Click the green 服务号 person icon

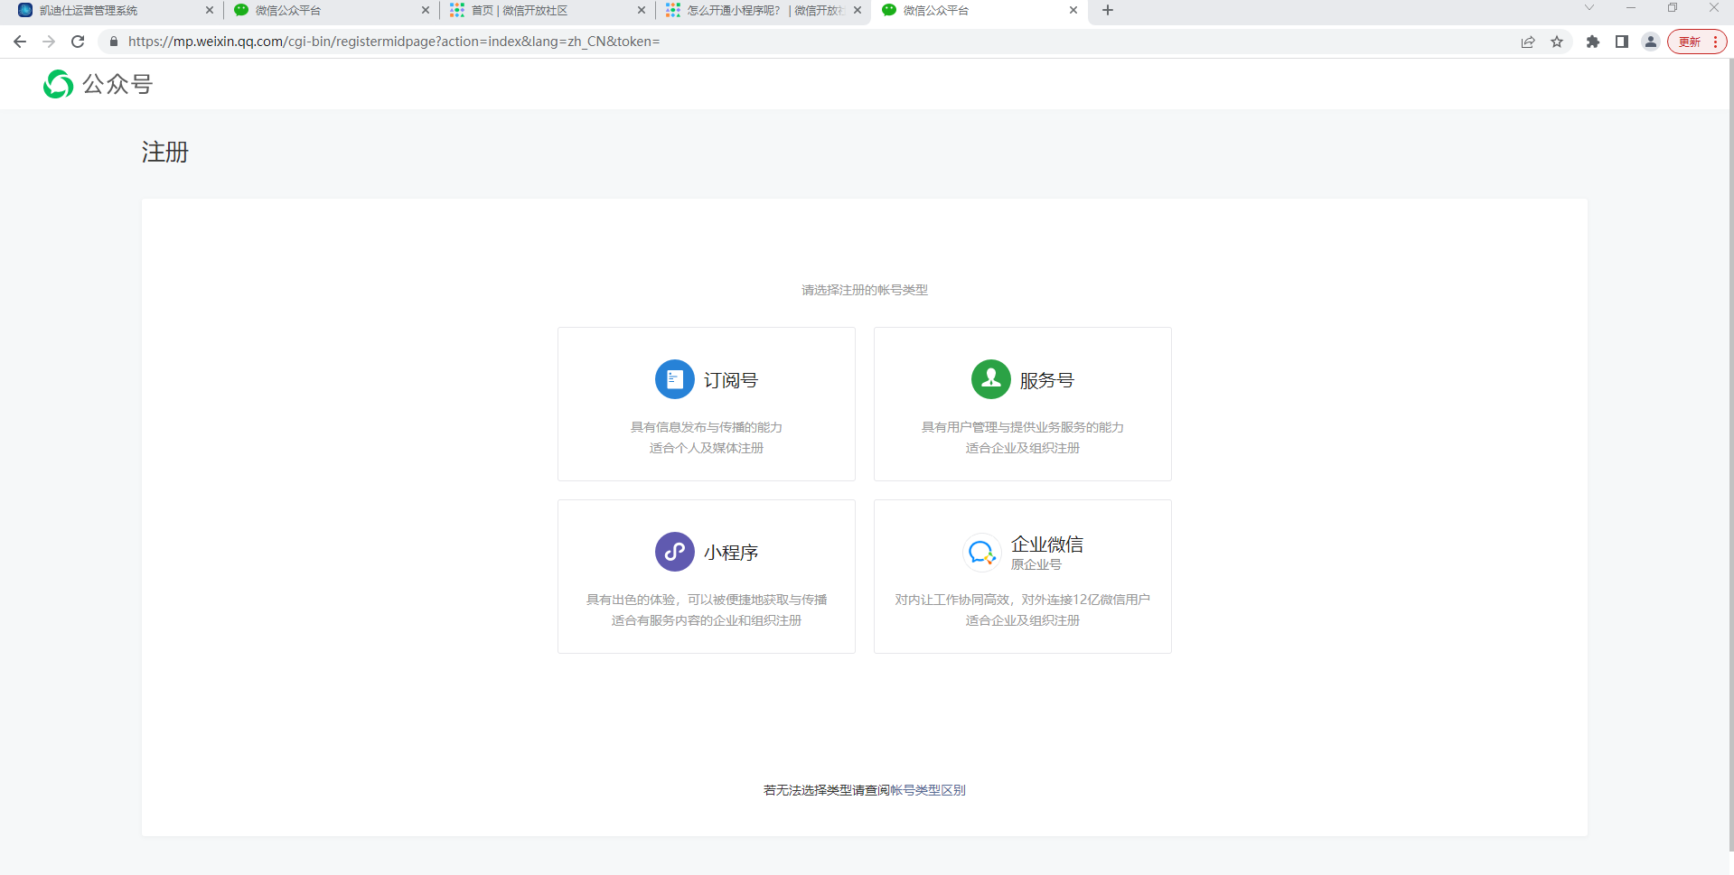990,379
